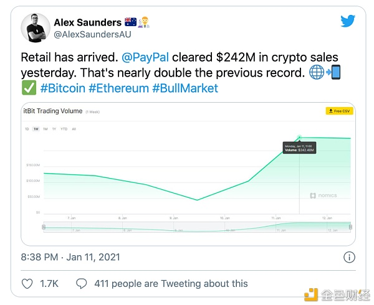Image resolution: width=374 pixels, height=305 pixels.
Task: Open the #Ethereum hashtag
Action: (x=118, y=88)
